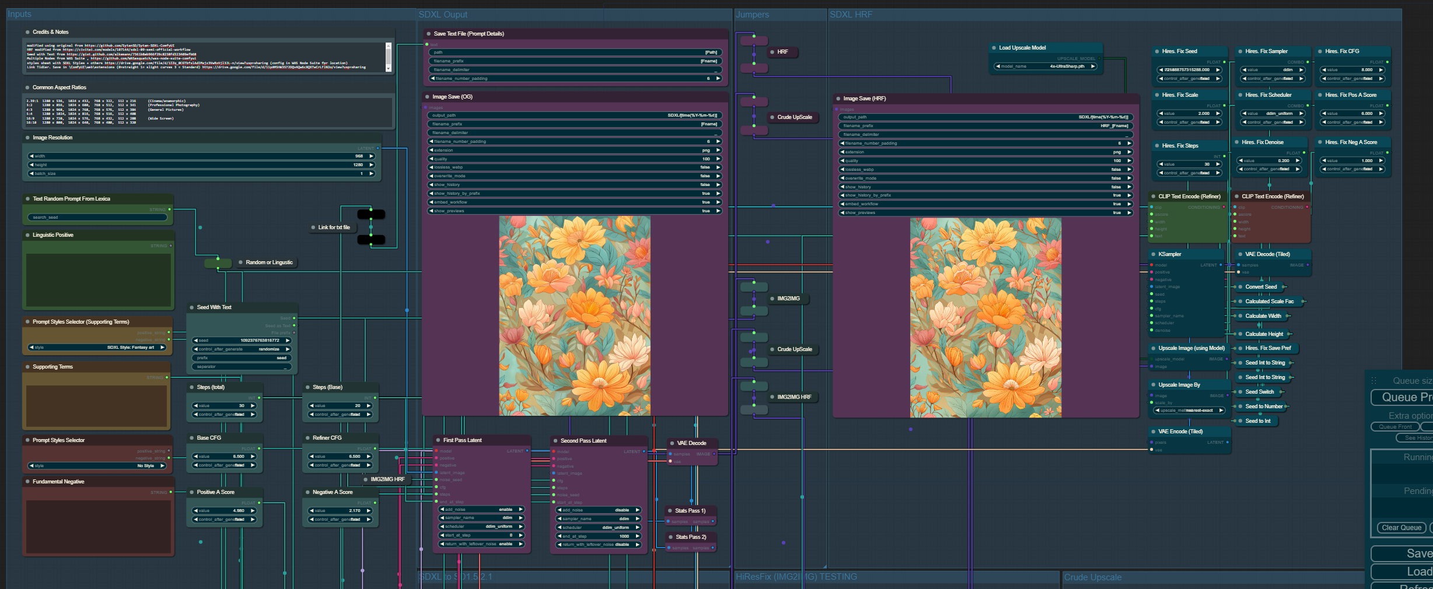Screen dimensions: 1433x589
Task: Increment batch_size using its right arrow
Action: point(371,174)
